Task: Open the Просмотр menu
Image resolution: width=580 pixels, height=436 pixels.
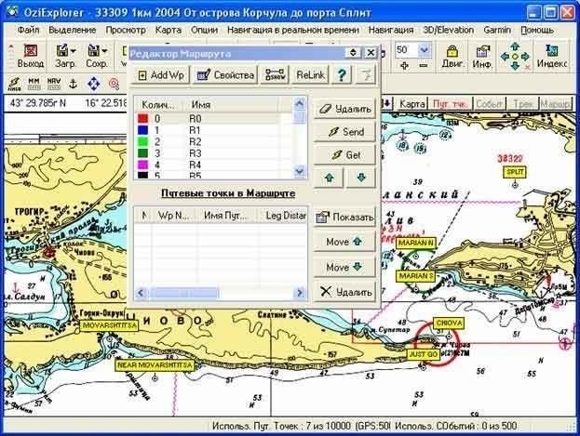Action: pyautogui.click(x=126, y=30)
